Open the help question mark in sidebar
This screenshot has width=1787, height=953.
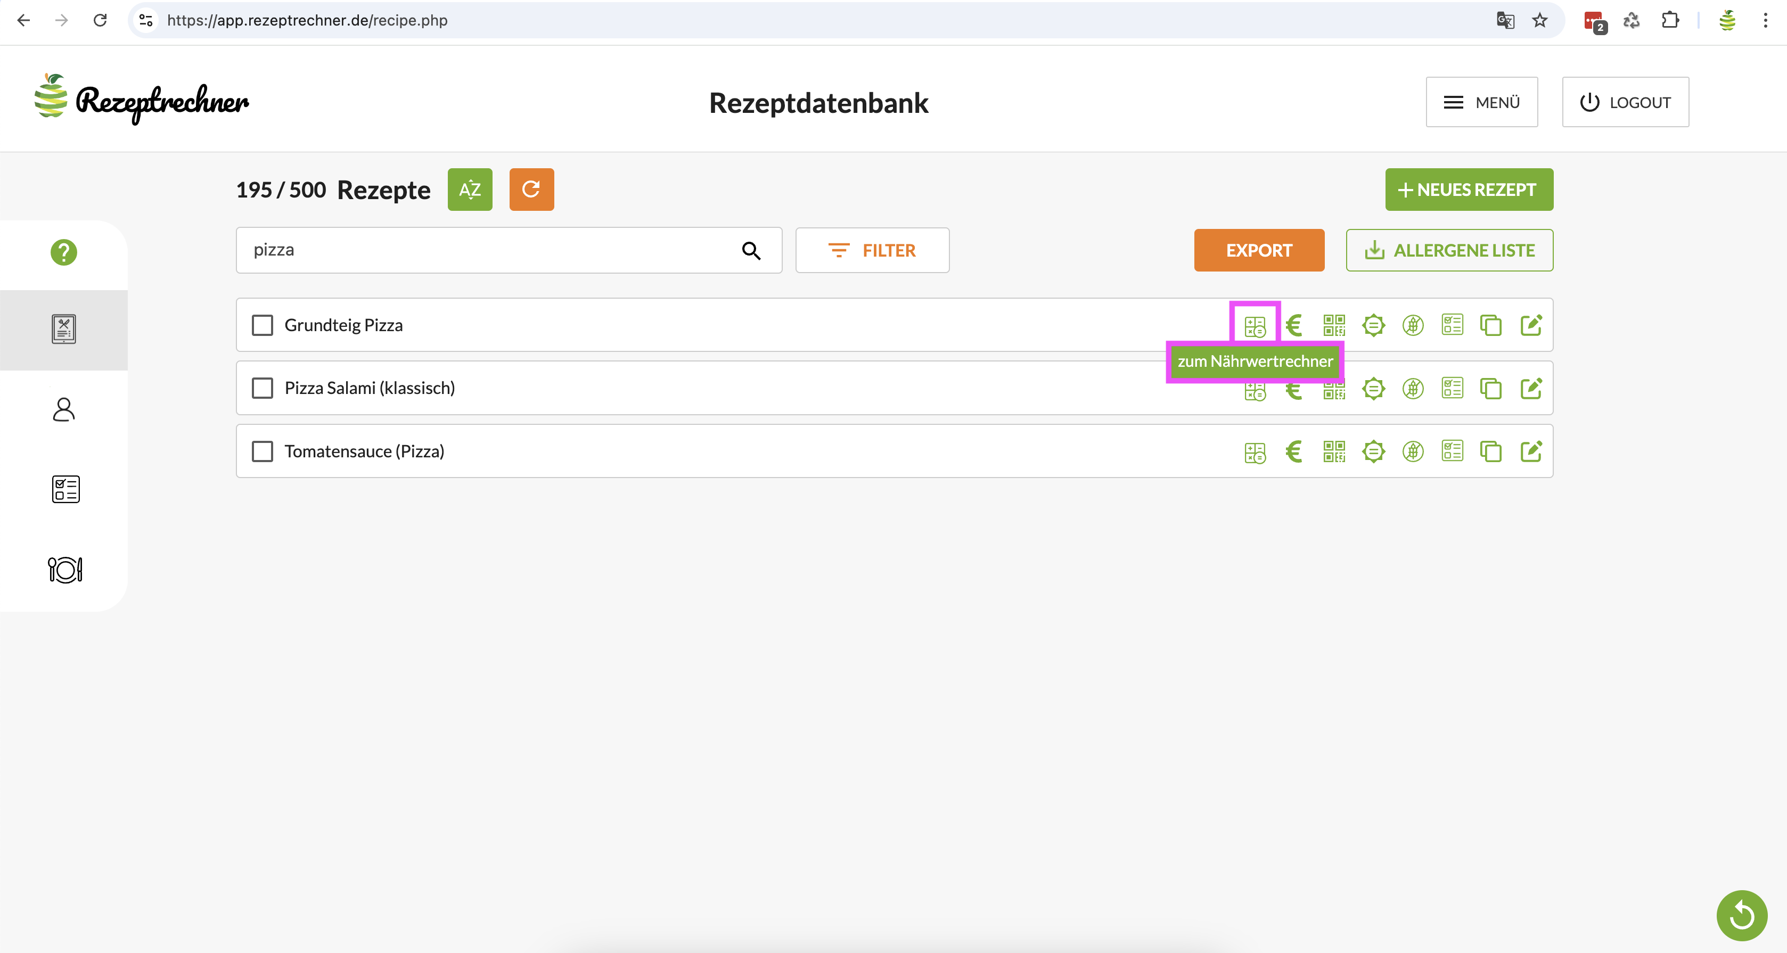coord(64,252)
